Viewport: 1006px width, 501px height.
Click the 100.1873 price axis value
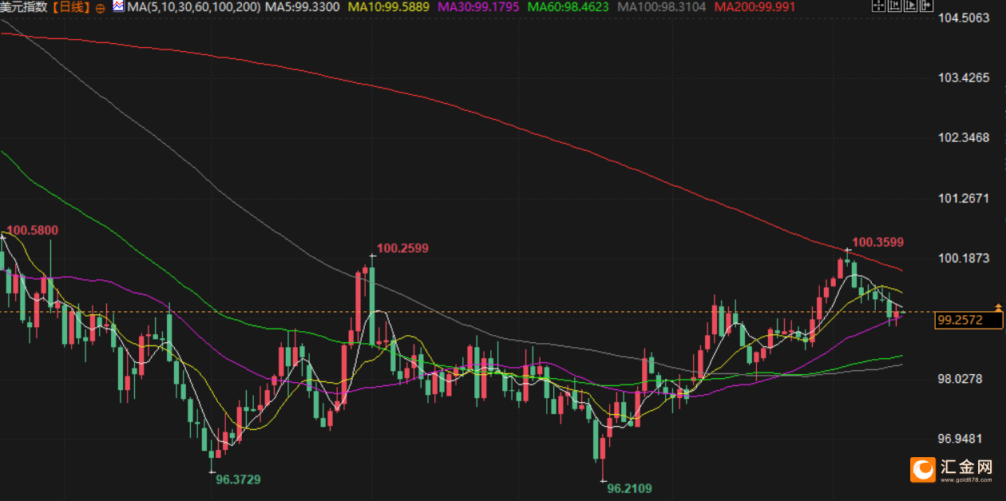tap(965, 258)
